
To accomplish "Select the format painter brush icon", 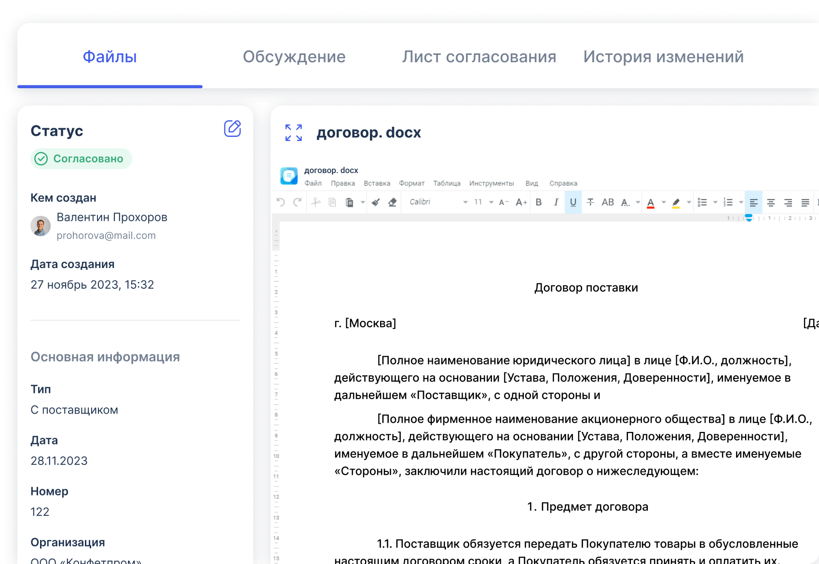I will click(376, 202).
